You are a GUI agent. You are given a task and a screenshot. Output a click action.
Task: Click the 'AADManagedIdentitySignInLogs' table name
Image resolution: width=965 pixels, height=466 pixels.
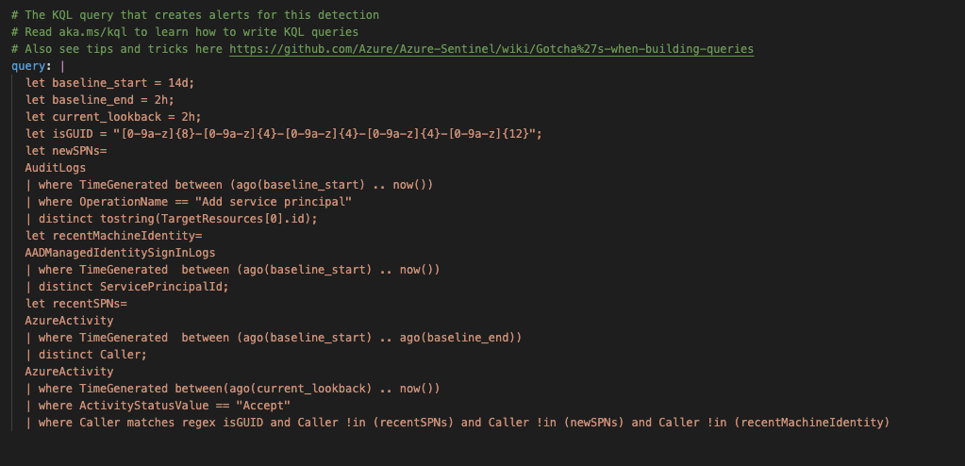tap(120, 253)
